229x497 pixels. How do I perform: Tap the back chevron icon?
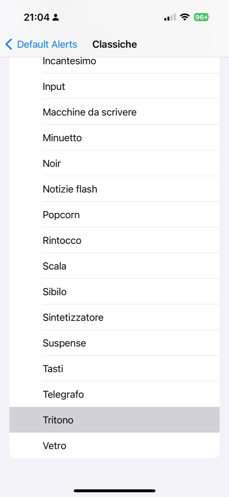[x=9, y=44]
